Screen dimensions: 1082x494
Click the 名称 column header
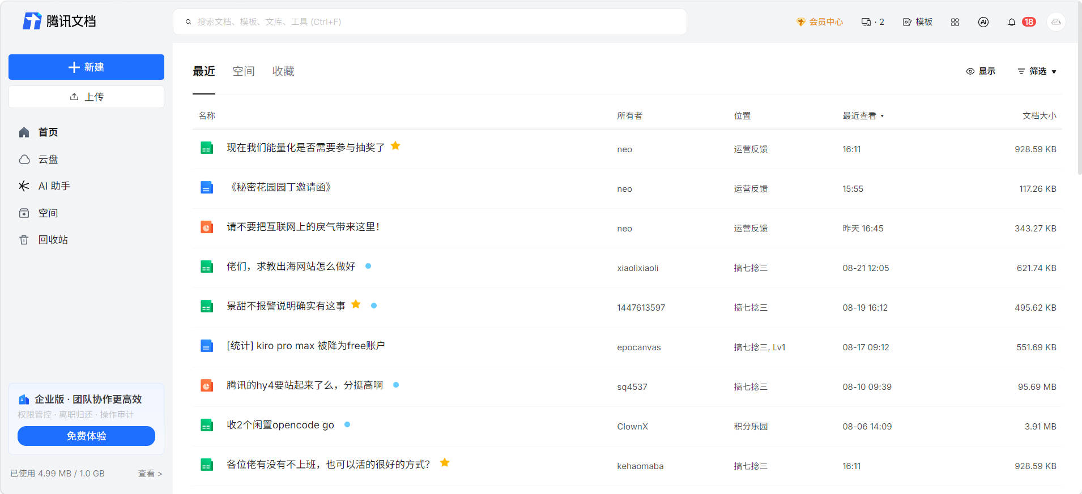point(207,116)
